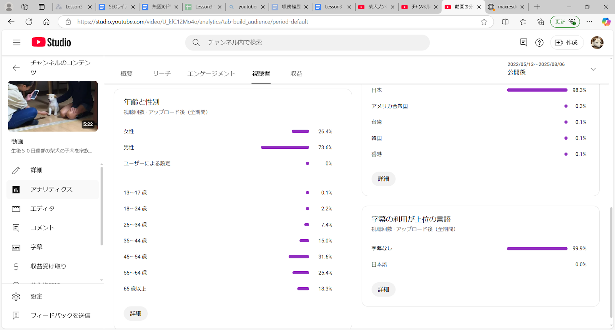This screenshot has height=330, width=615.
Task: Click 詳細 under the country list
Action: point(383,179)
